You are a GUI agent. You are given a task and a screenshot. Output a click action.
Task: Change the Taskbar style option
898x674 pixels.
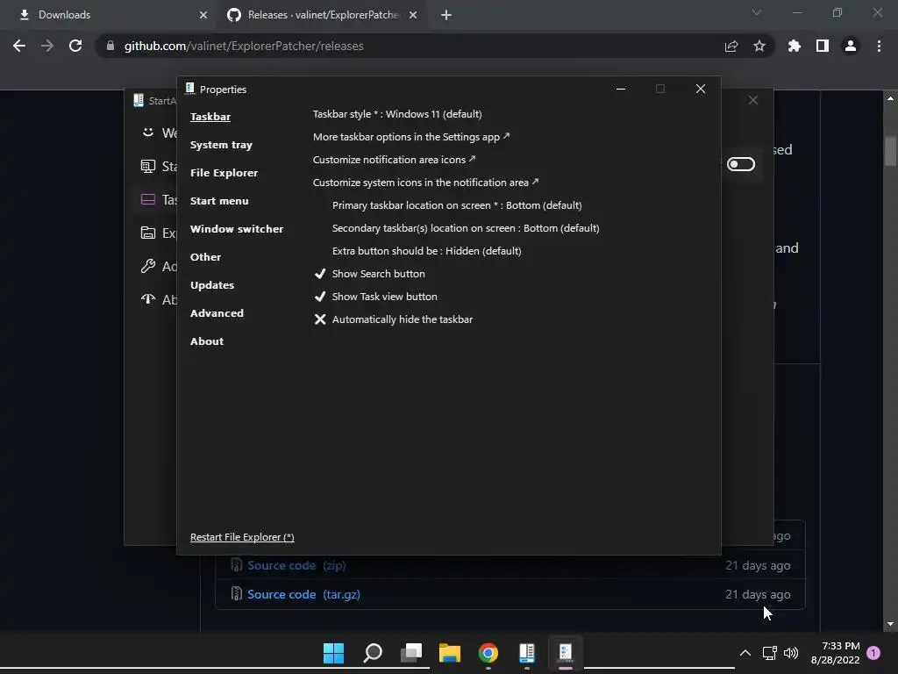[397, 114]
